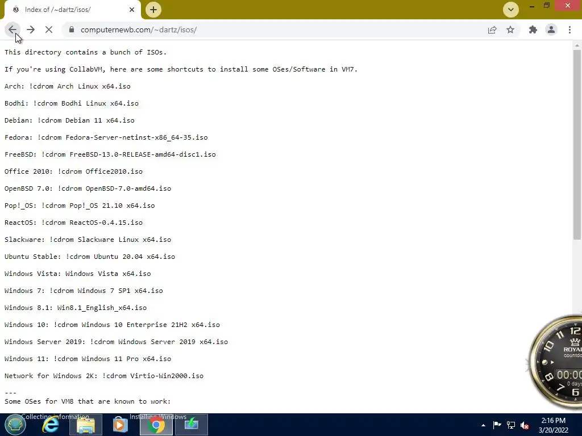The image size is (582, 436).
Task: Click the OpenBSD-7.0-amd64.iso line
Action: (x=88, y=188)
